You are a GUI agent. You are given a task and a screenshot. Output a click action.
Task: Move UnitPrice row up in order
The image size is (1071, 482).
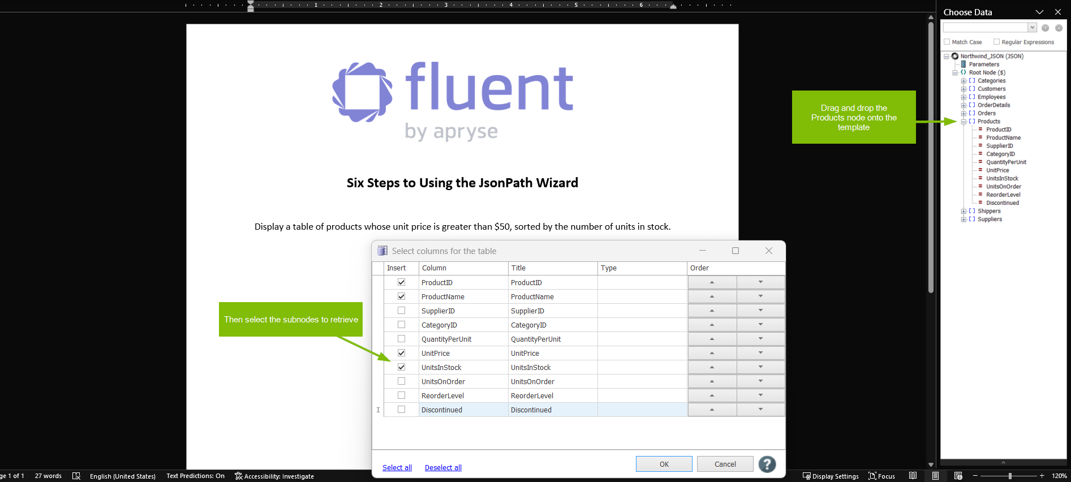712,353
